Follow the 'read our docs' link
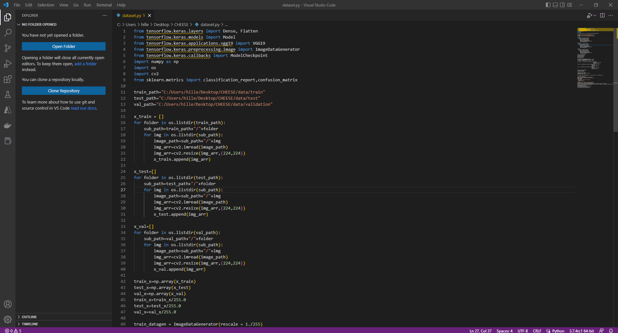Screen dimensions: 618x333 [83, 108]
